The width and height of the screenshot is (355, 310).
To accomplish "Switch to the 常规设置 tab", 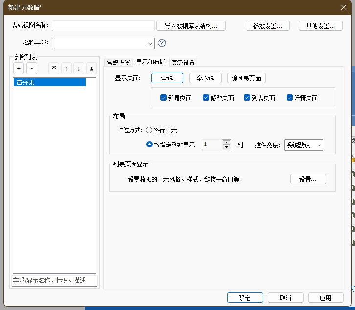I will 118,62.
